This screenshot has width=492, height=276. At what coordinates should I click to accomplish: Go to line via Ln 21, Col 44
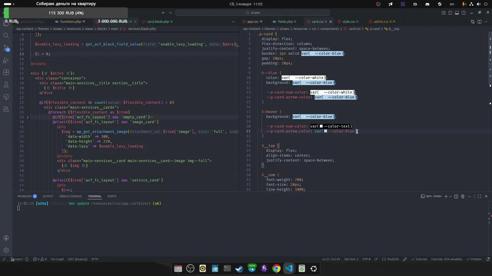331,259
